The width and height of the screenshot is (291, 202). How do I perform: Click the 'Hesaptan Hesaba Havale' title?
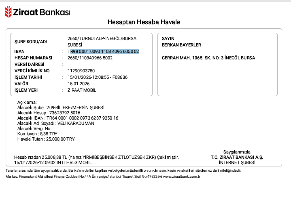pyautogui.click(x=144, y=22)
